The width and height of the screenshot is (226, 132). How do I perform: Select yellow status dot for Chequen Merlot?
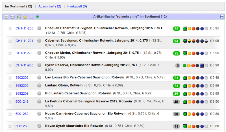[x=189, y=53]
